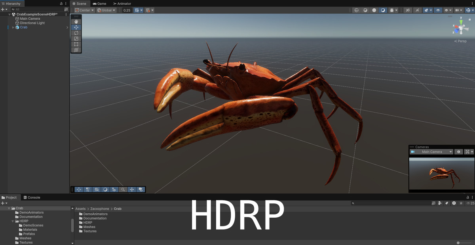Image resolution: width=475 pixels, height=245 pixels.
Task: Open the Crab prefab arrow in Hierarchy
Action: [67, 27]
